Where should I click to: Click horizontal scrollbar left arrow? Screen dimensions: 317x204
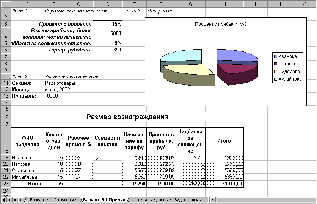(x=213, y=200)
